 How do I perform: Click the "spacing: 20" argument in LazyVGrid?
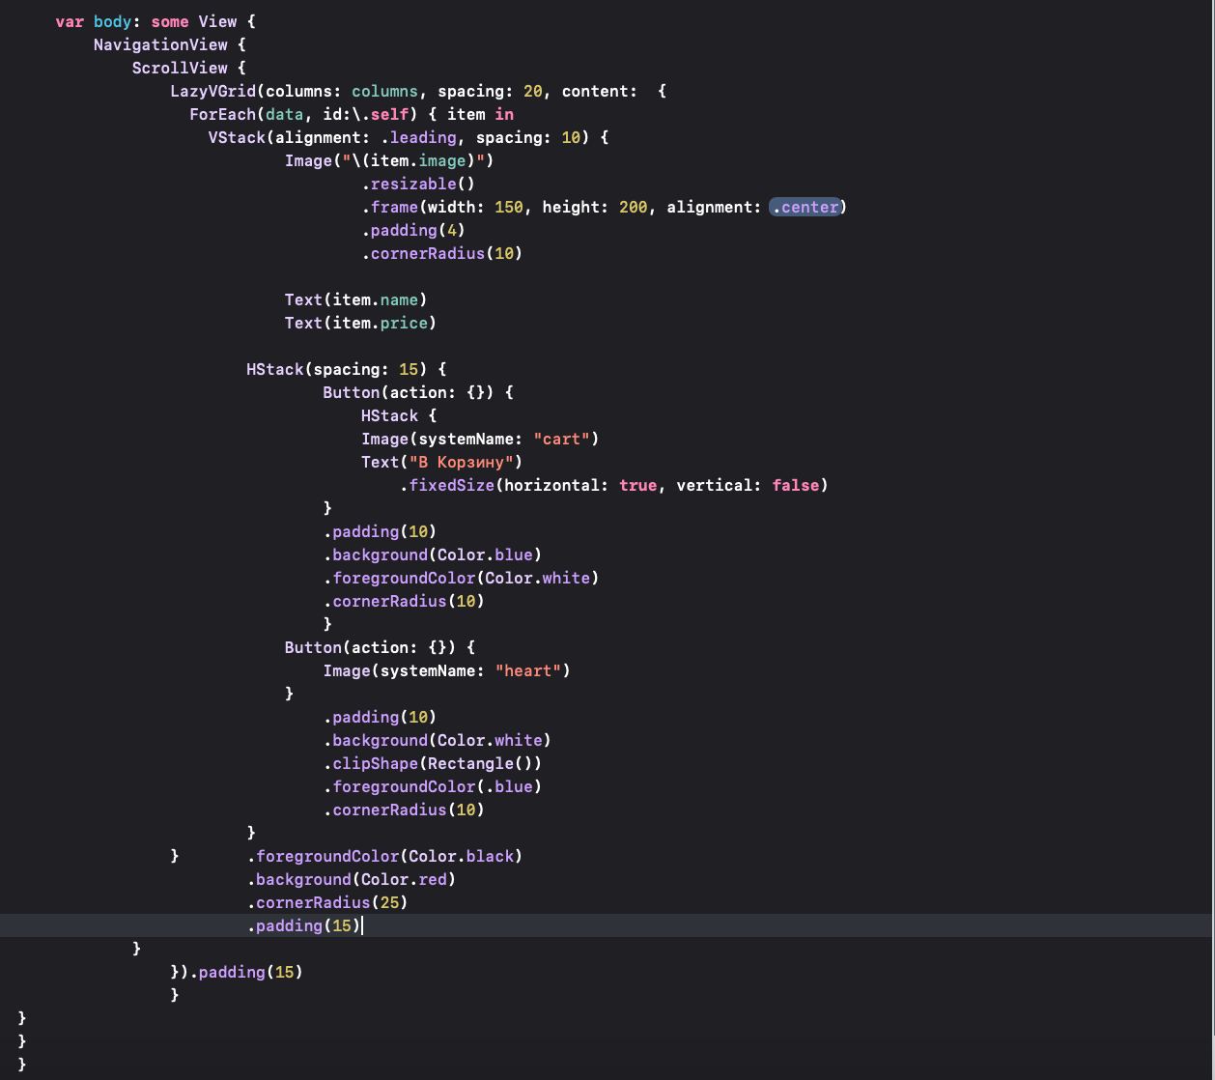491,91
